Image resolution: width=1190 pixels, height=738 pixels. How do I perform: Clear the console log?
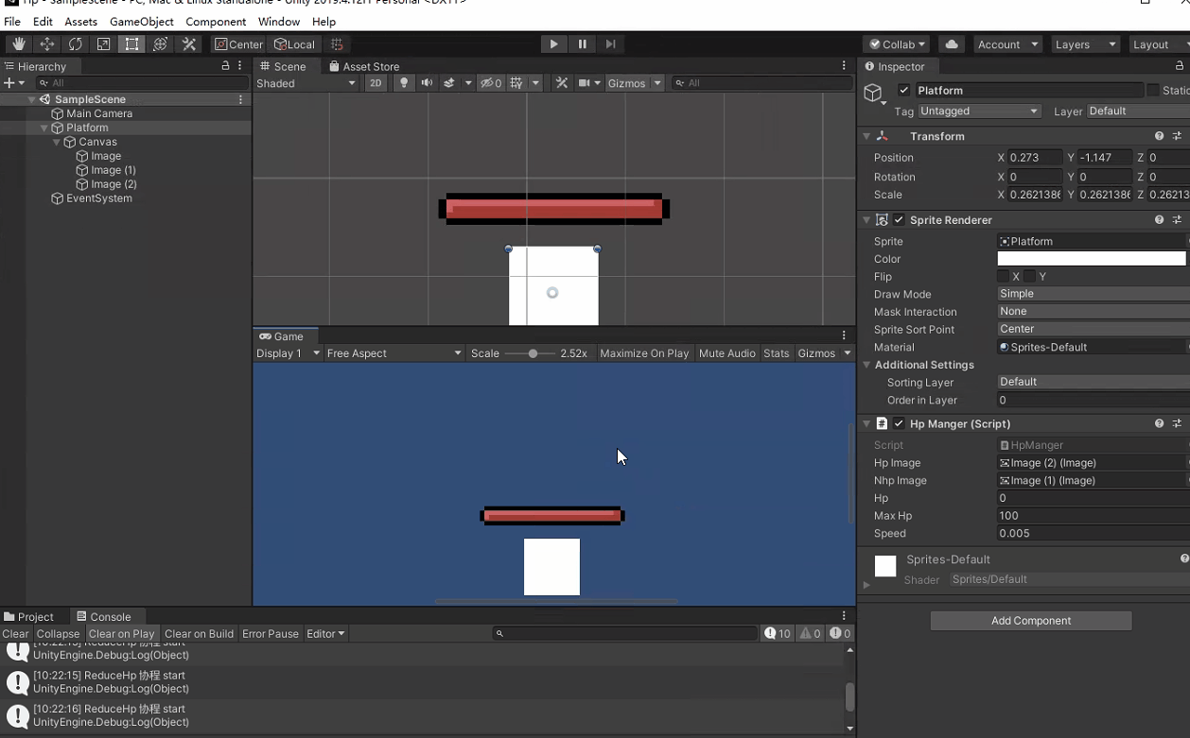[x=16, y=634]
